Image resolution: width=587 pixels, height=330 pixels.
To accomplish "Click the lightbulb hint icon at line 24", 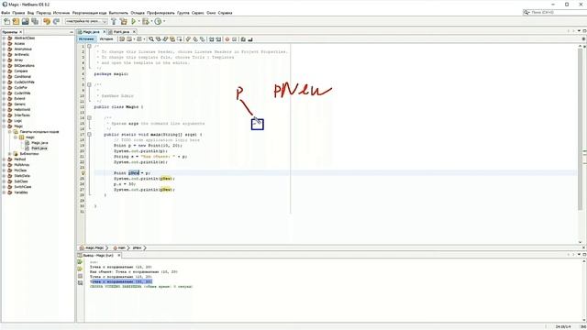I will pyautogui.click(x=83, y=173).
